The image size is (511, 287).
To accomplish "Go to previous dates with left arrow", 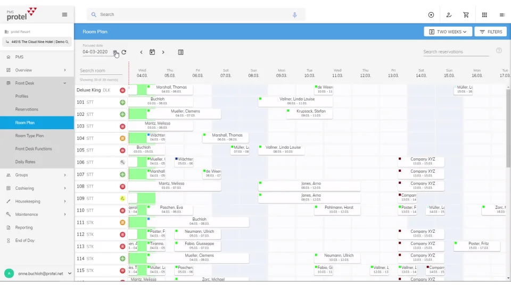I will [141, 52].
